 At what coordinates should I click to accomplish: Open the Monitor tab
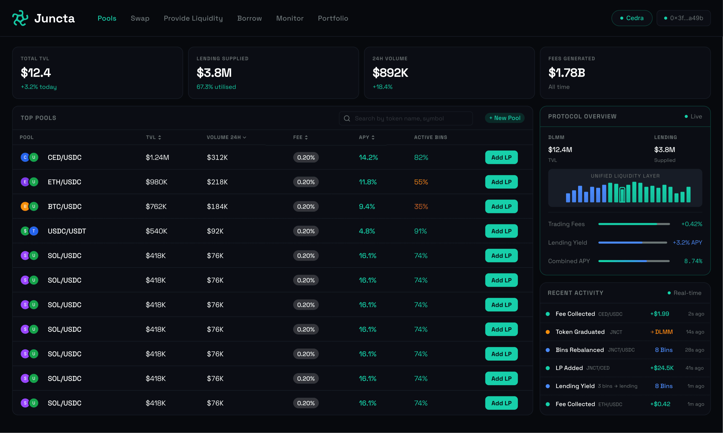point(290,18)
